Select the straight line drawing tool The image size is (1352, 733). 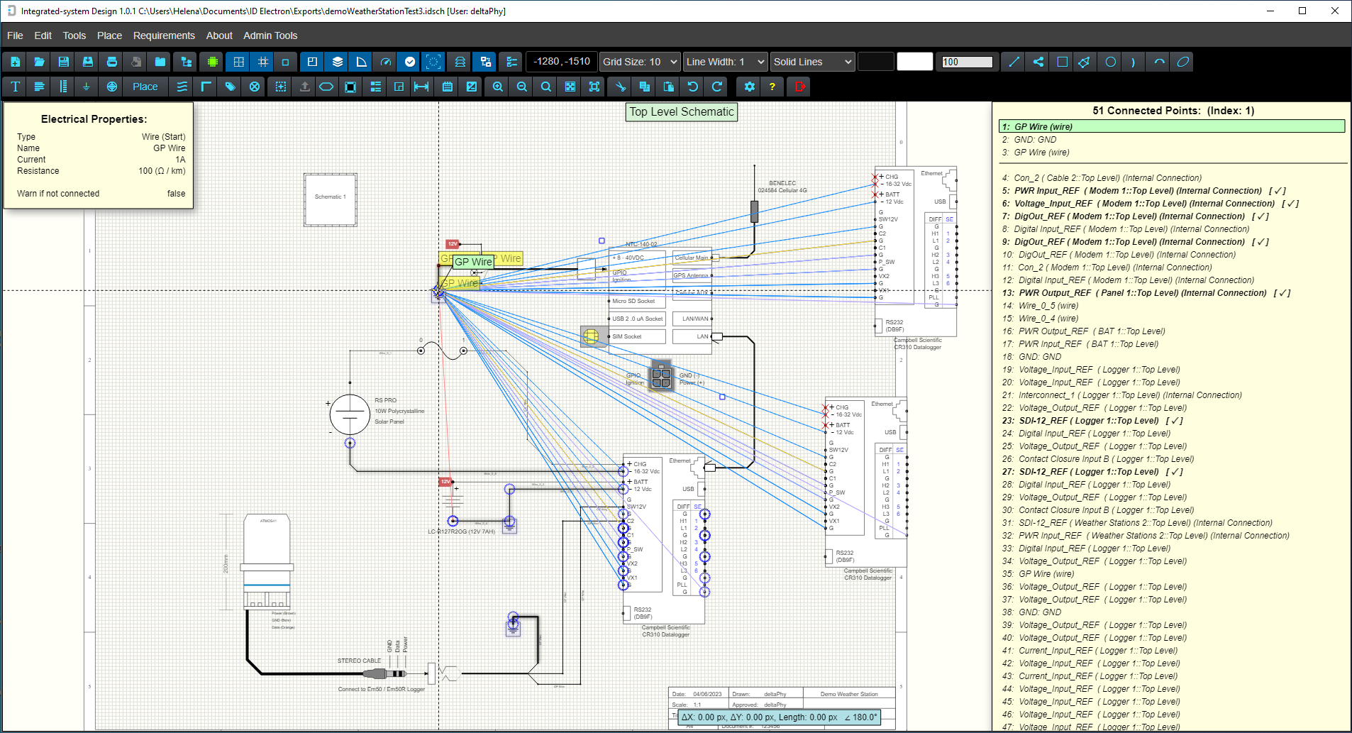click(x=1013, y=62)
